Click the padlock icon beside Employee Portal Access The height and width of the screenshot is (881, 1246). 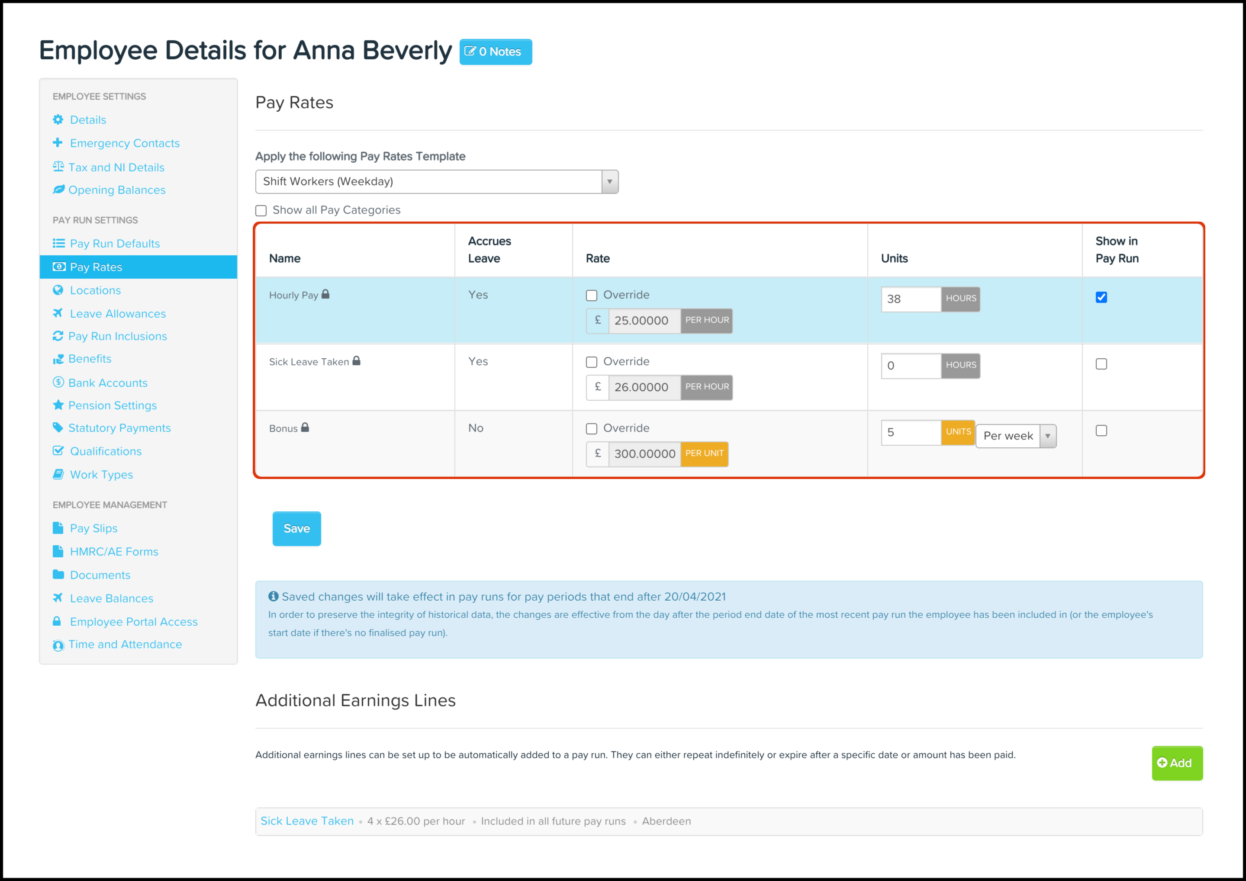[56, 621]
